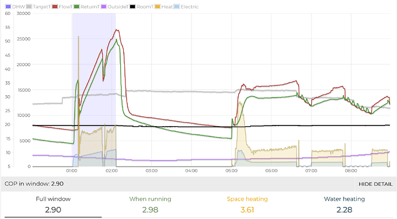Click the light blue Electric legend swatch
This screenshot has height=219, width=397.
point(177,7)
